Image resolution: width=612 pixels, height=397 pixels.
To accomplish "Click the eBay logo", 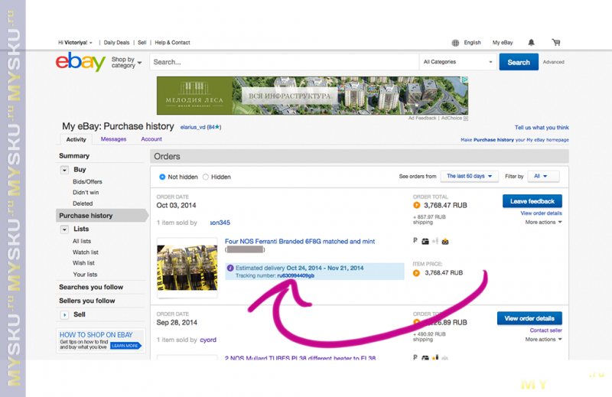I will click(x=80, y=62).
